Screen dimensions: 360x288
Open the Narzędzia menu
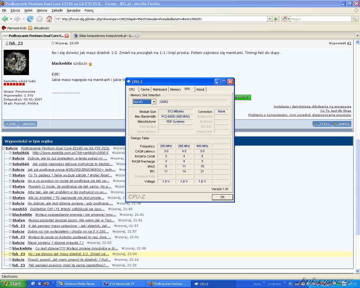point(74,10)
